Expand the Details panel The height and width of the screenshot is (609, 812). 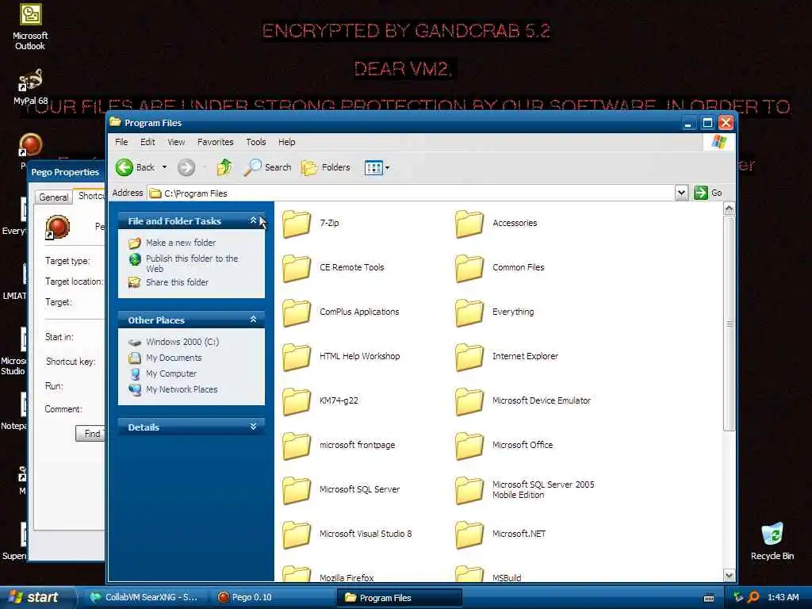coord(253,427)
